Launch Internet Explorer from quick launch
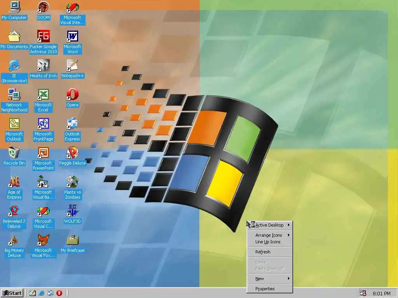 [42, 293]
